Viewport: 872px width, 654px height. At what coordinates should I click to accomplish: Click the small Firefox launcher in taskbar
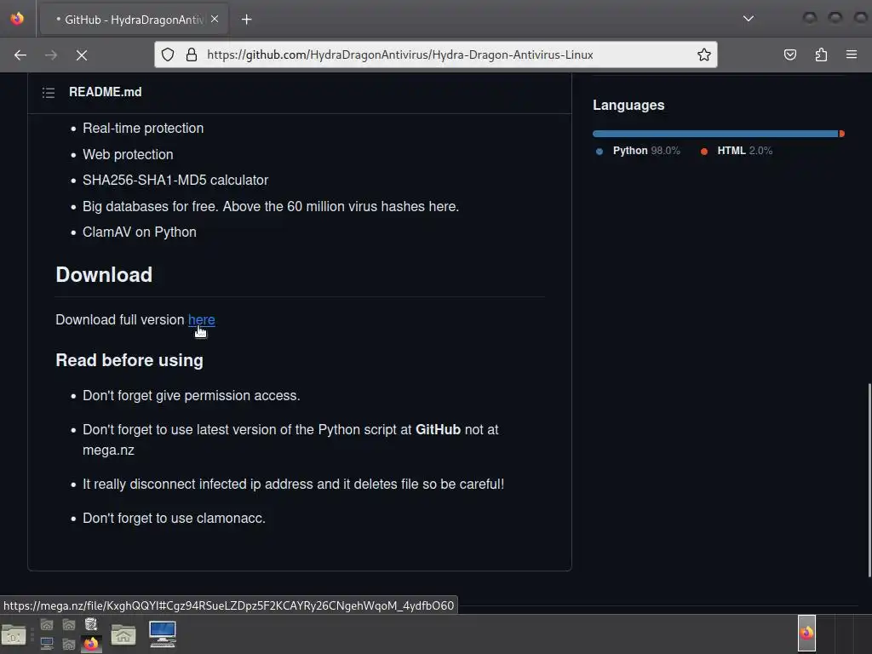[x=90, y=644]
